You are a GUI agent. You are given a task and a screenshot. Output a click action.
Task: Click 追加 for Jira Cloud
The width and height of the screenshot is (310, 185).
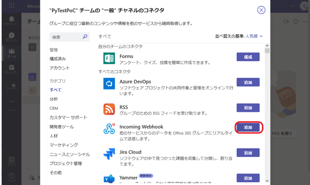coord(248,152)
